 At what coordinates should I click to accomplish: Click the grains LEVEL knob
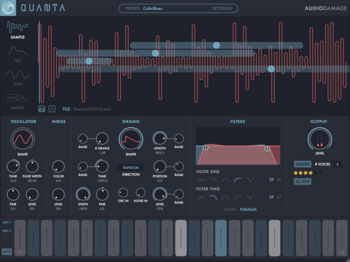coord(160,194)
